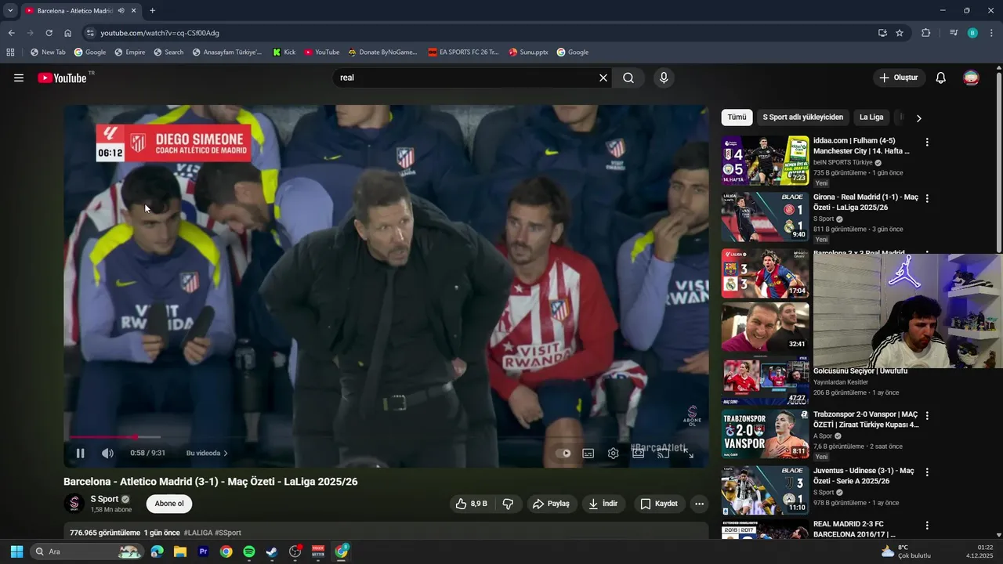This screenshot has height=564, width=1003.
Task: Start voice search with the microphone
Action: pos(664,78)
